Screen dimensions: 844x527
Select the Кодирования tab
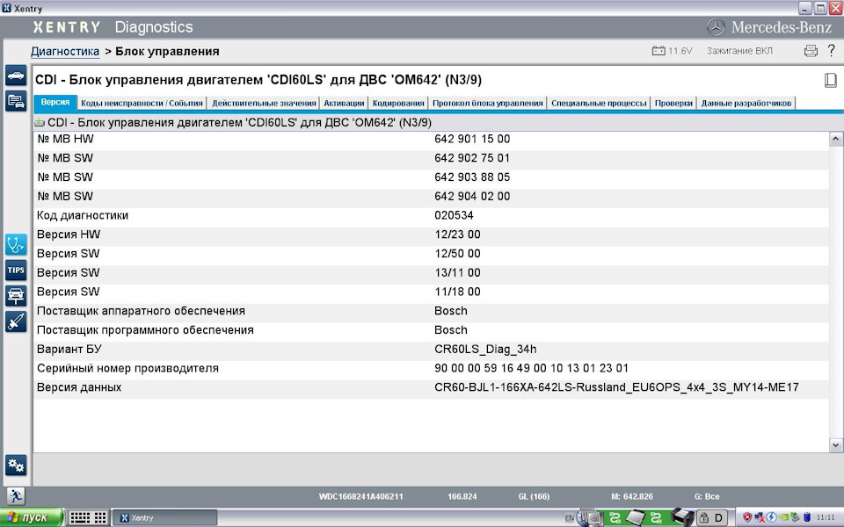pos(398,103)
